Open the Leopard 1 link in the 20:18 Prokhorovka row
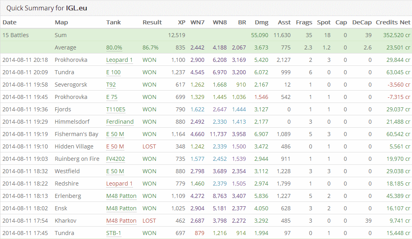The height and width of the screenshot is (239, 412). click(x=119, y=60)
